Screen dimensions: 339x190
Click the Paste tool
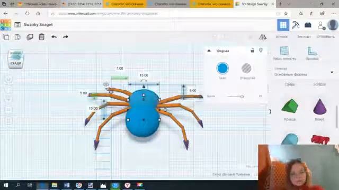click(x=17, y=37)
